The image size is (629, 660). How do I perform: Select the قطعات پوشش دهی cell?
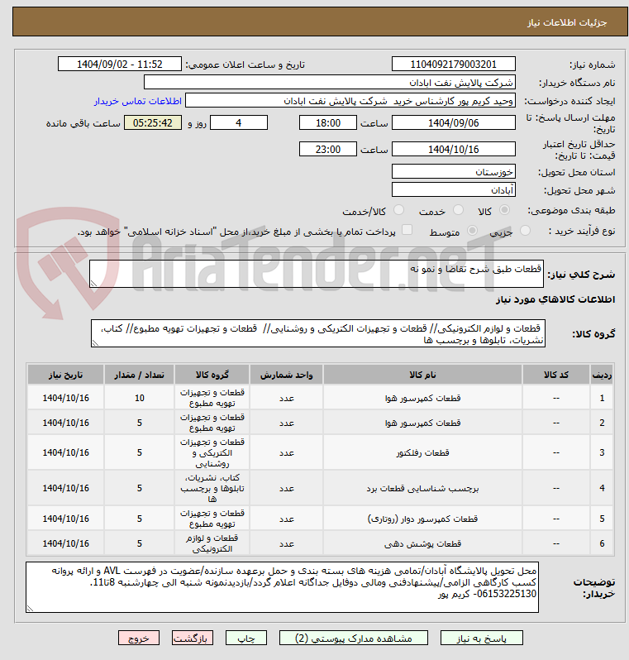[x=422, y=543]
